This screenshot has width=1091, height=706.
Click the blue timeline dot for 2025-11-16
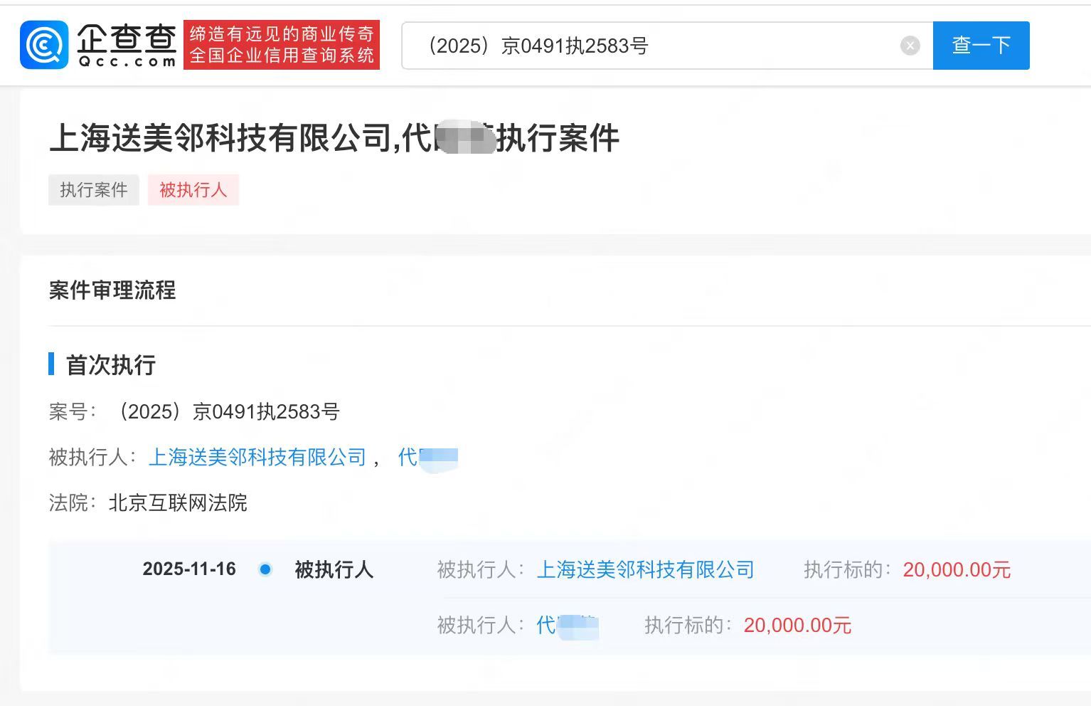point(265,569)
